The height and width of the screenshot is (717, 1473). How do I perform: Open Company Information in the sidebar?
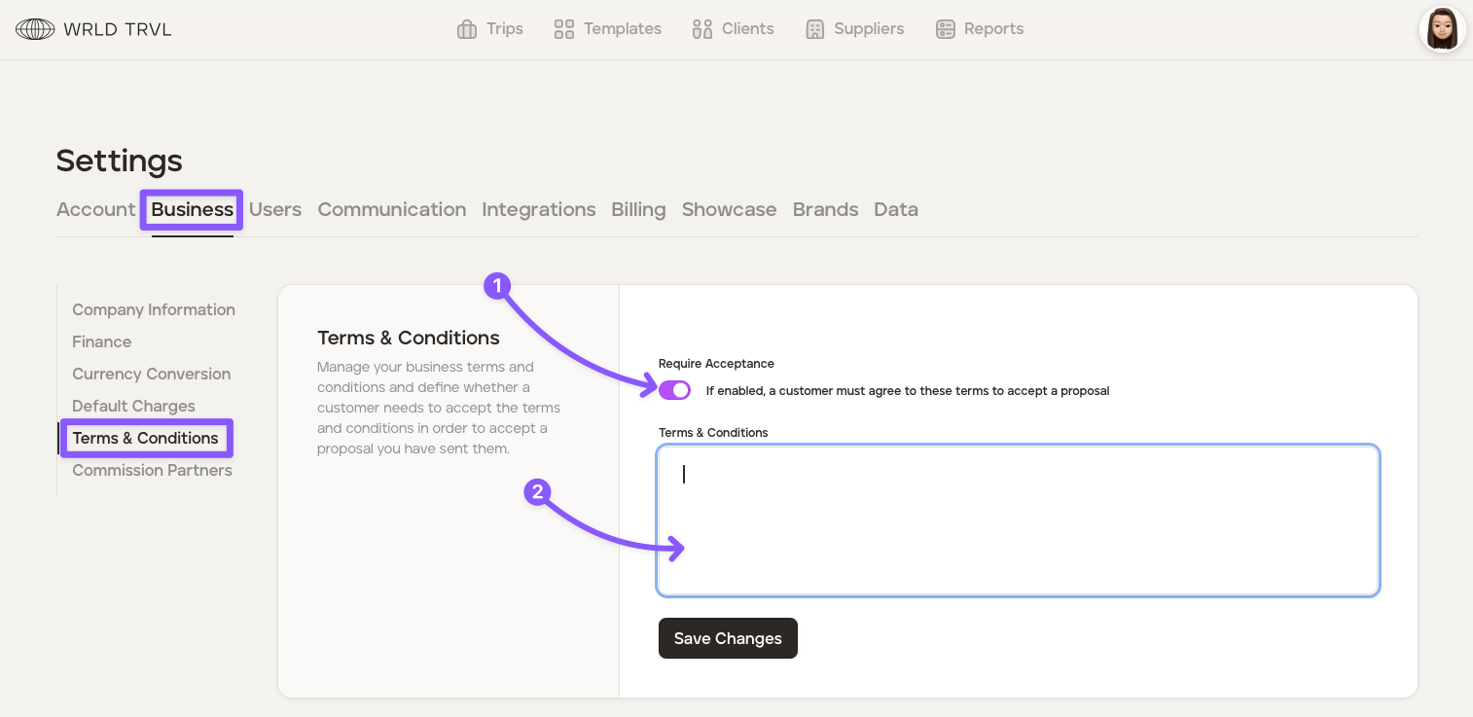click(x=154, y=309)
